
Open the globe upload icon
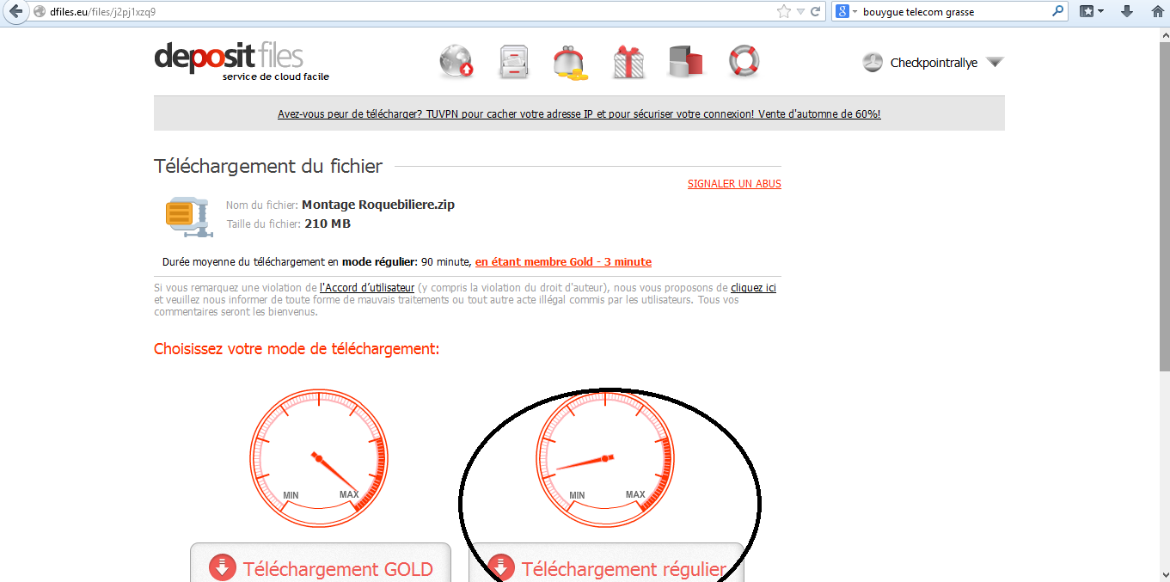click(x=456, y=63)
